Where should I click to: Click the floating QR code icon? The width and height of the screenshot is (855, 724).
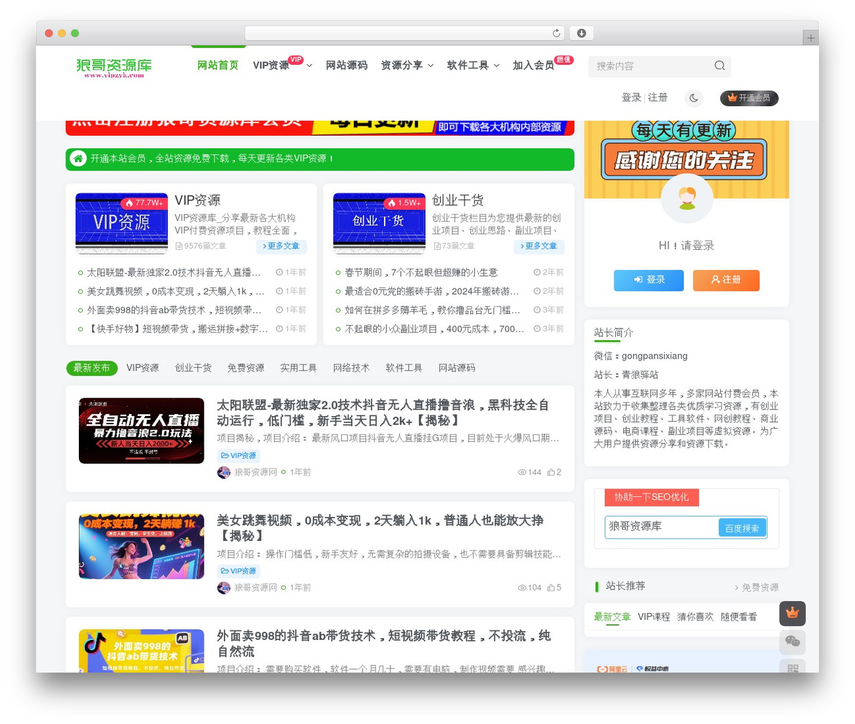792,667
